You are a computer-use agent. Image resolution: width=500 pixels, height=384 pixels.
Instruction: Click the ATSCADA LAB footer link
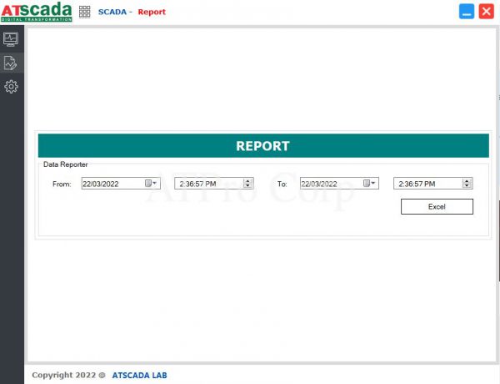tap(140, 375)
